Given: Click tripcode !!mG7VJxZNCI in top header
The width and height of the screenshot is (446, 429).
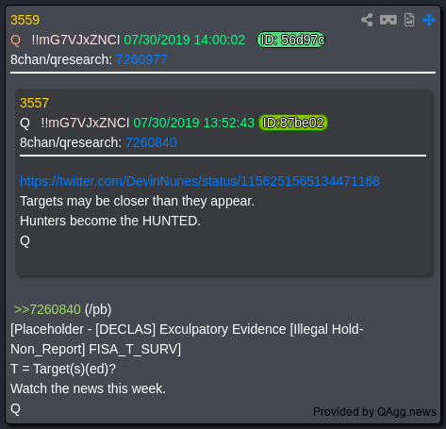Looking at the screenshot, I should [x=75, y=40].
